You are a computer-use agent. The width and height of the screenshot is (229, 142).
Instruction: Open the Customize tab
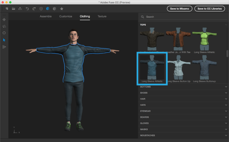click(x=66, y=16)
